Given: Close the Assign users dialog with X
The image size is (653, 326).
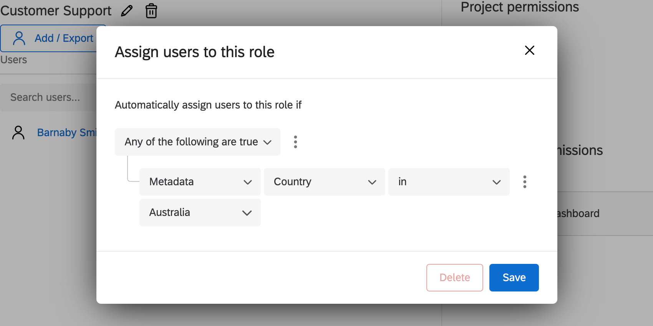Looking at the screenshot, I should tap(529, 50).
